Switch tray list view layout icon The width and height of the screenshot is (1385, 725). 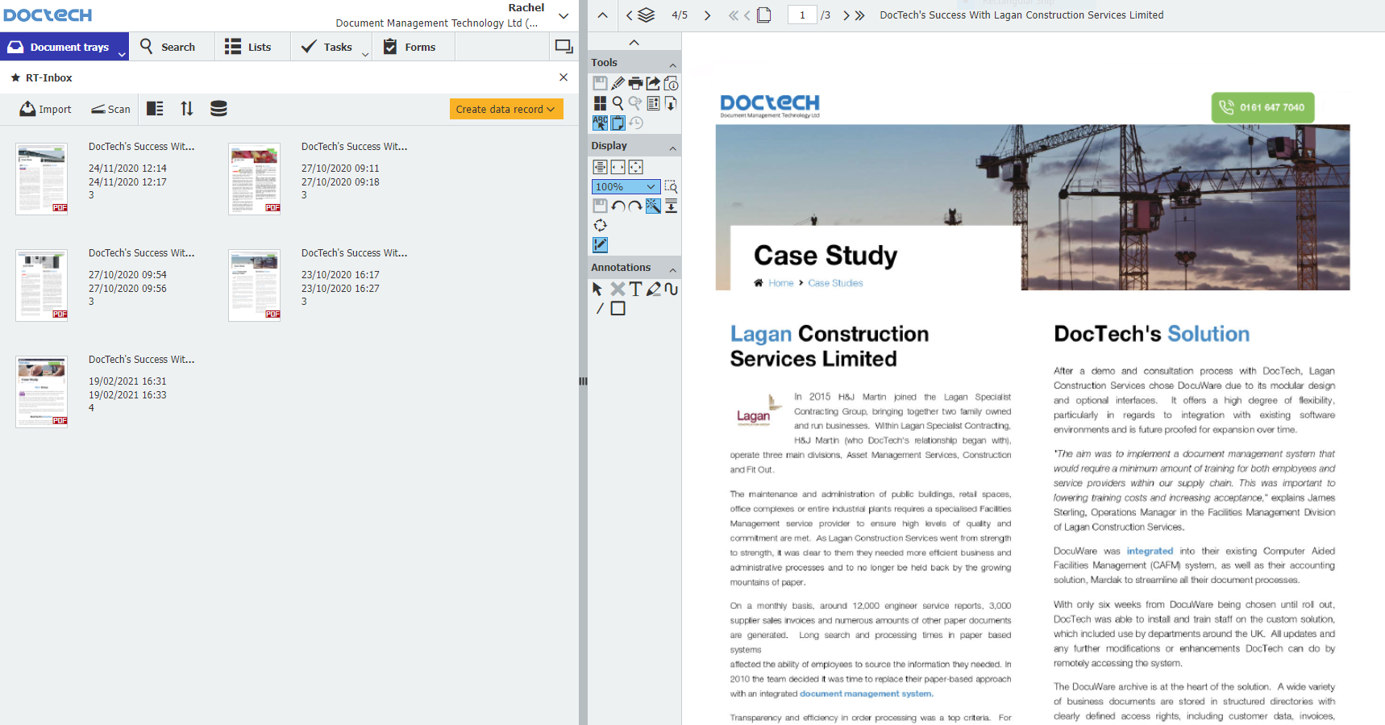[155, 108]
